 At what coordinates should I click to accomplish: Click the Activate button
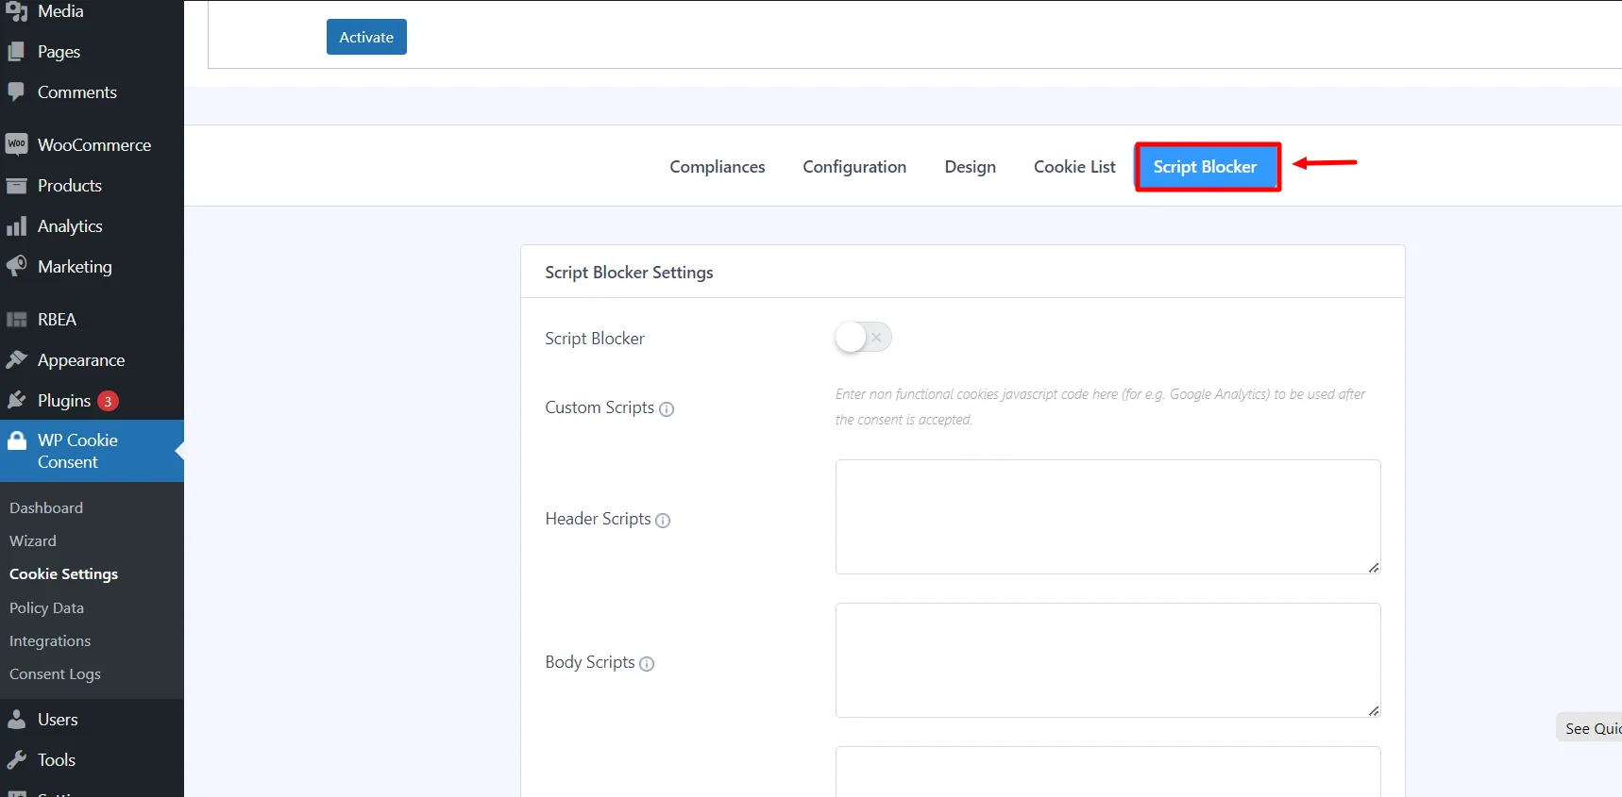coord(366,37)
